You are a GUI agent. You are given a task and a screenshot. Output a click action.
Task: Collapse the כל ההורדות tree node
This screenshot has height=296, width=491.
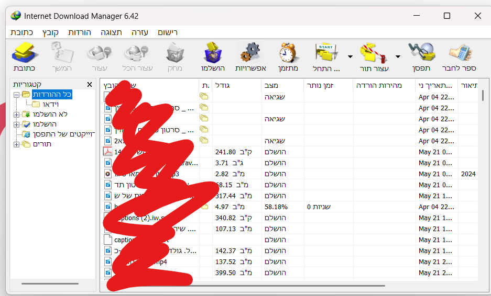pyautogui.click(x=17, y=94)
